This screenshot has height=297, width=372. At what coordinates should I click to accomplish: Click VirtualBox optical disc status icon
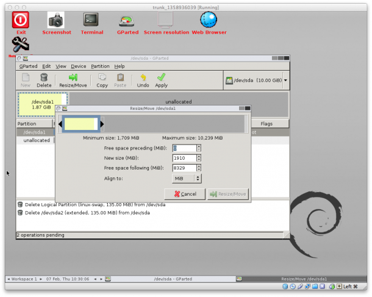pyautogui.click(x=293, y=287)
